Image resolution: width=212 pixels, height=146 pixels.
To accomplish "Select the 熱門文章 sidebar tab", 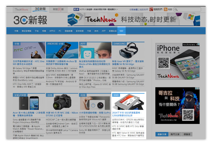I will pos(175,134).
